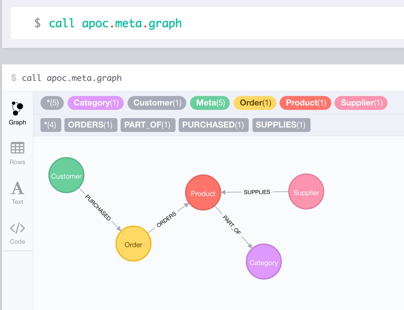The width and height of the screenshot is (404, 310).
Task: Click the PART_OF(1) relationship pill
Action: coord(148,125)
